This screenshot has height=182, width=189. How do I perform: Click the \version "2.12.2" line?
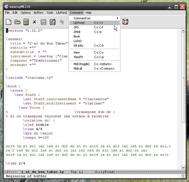coord(24,31)
